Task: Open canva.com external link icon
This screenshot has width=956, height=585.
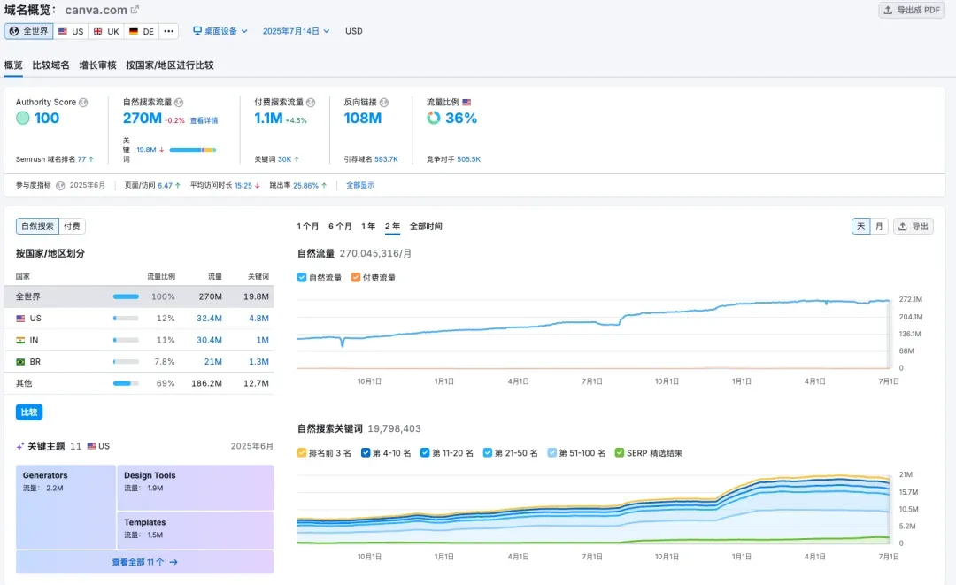Action: [135, 10]
